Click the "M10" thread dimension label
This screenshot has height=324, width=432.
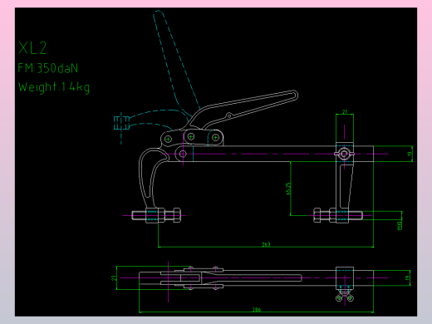(400, 225)
